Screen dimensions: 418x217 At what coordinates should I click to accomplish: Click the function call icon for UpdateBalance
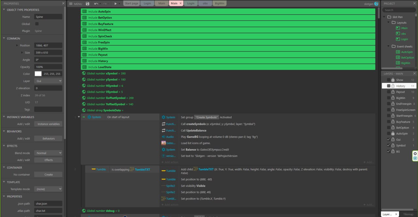click(164, 130)
